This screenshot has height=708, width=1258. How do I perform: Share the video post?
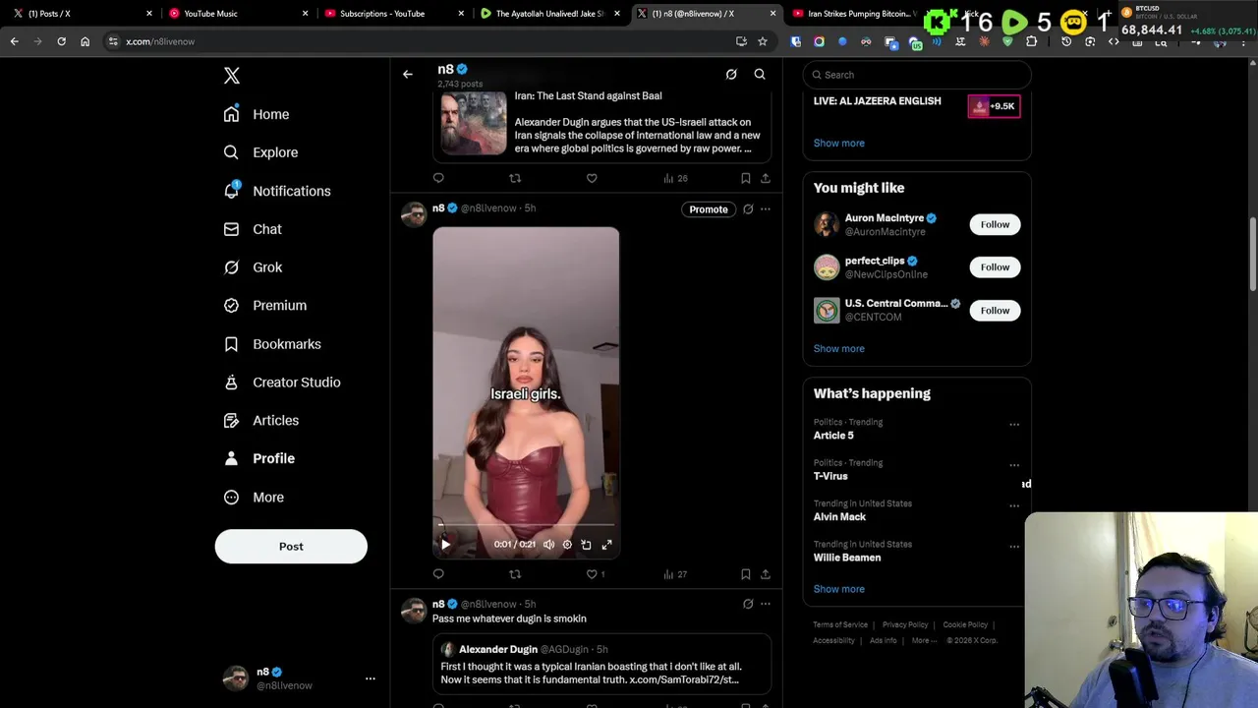[x=766, y=574]
